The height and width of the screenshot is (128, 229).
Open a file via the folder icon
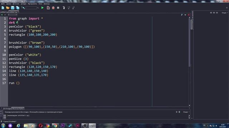click(x=8, y=8)
